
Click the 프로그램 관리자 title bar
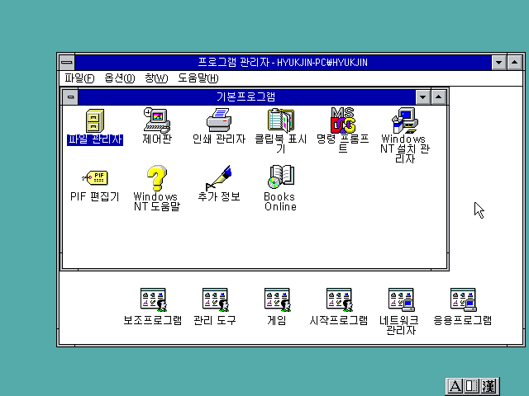pos(283,63)
